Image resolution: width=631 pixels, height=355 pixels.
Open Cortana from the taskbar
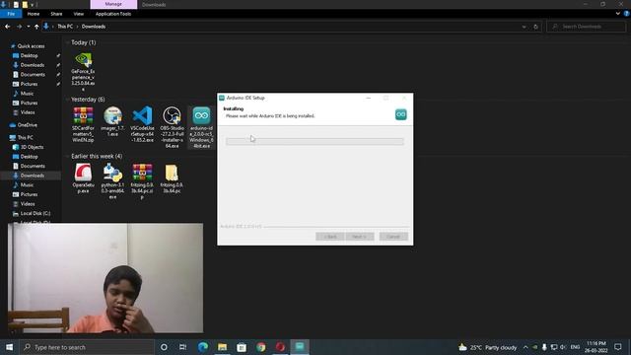click(x=164, y=347)
